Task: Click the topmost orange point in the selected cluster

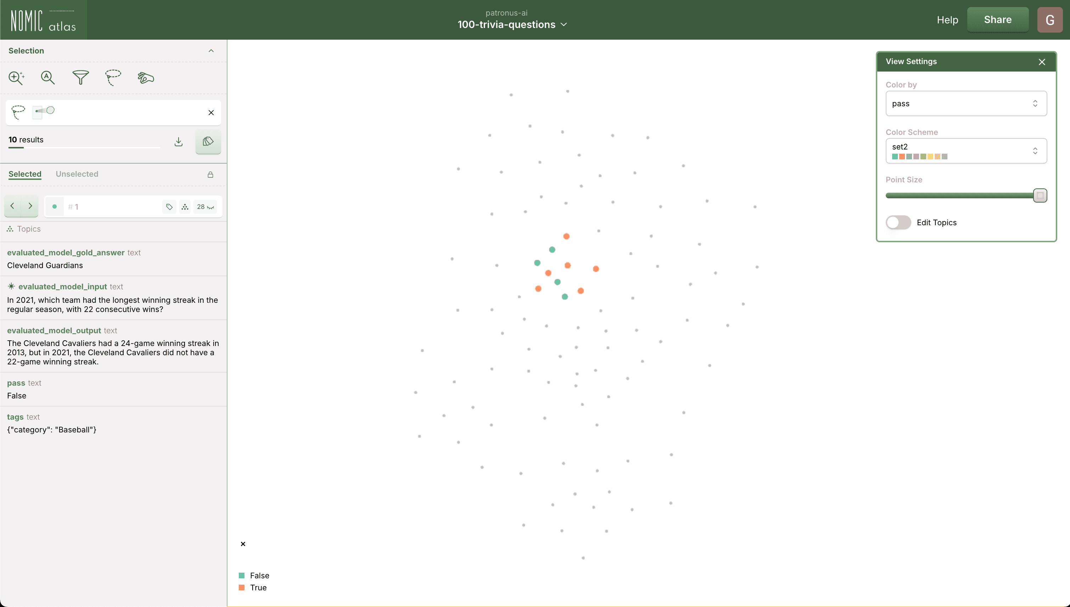Action: (x=566, y=236)
